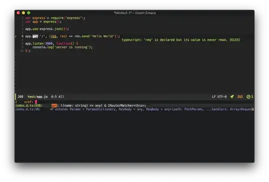Click the fringe arrow marker on line 6
269x182 pixels.
(x=15, y=36)
